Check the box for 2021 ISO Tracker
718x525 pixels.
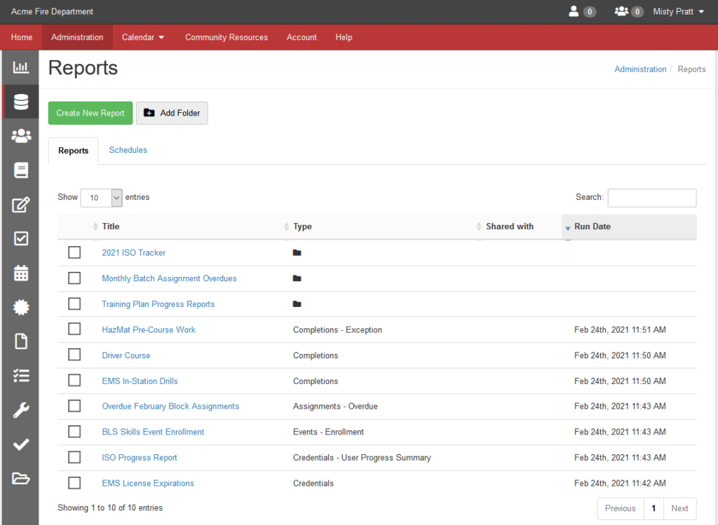tap(74, 252)
